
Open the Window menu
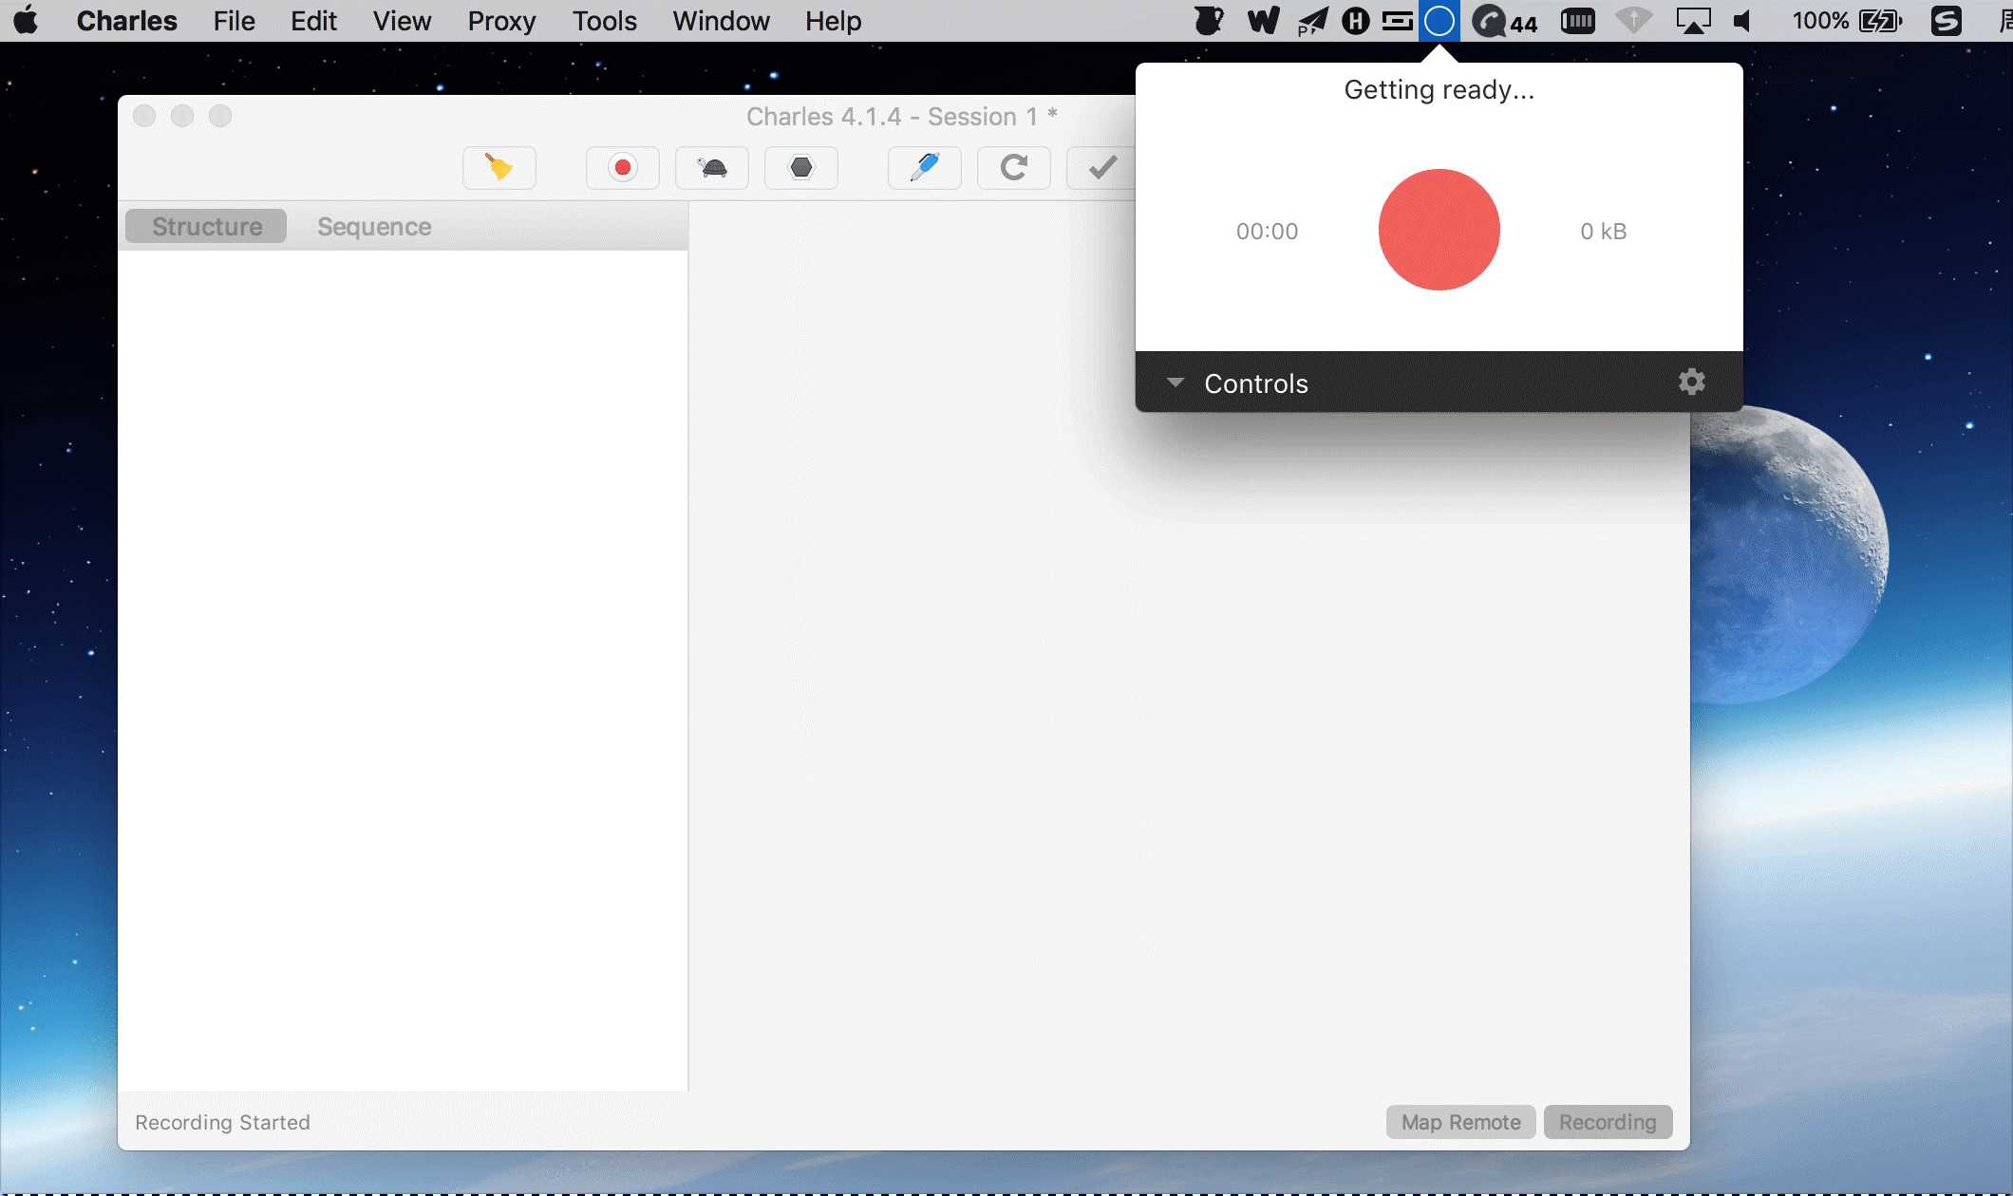point(721,21)
